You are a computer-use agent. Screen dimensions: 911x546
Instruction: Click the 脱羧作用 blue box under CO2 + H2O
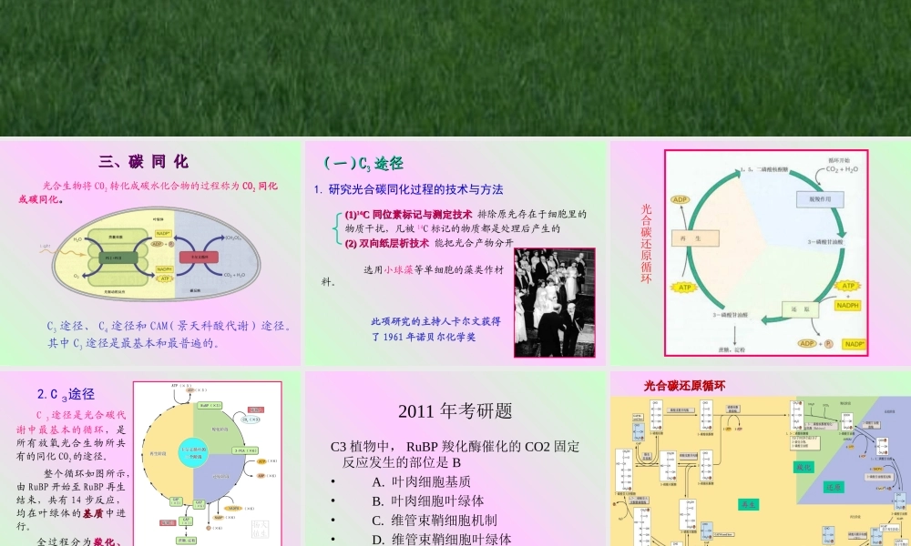click(820, 200)
